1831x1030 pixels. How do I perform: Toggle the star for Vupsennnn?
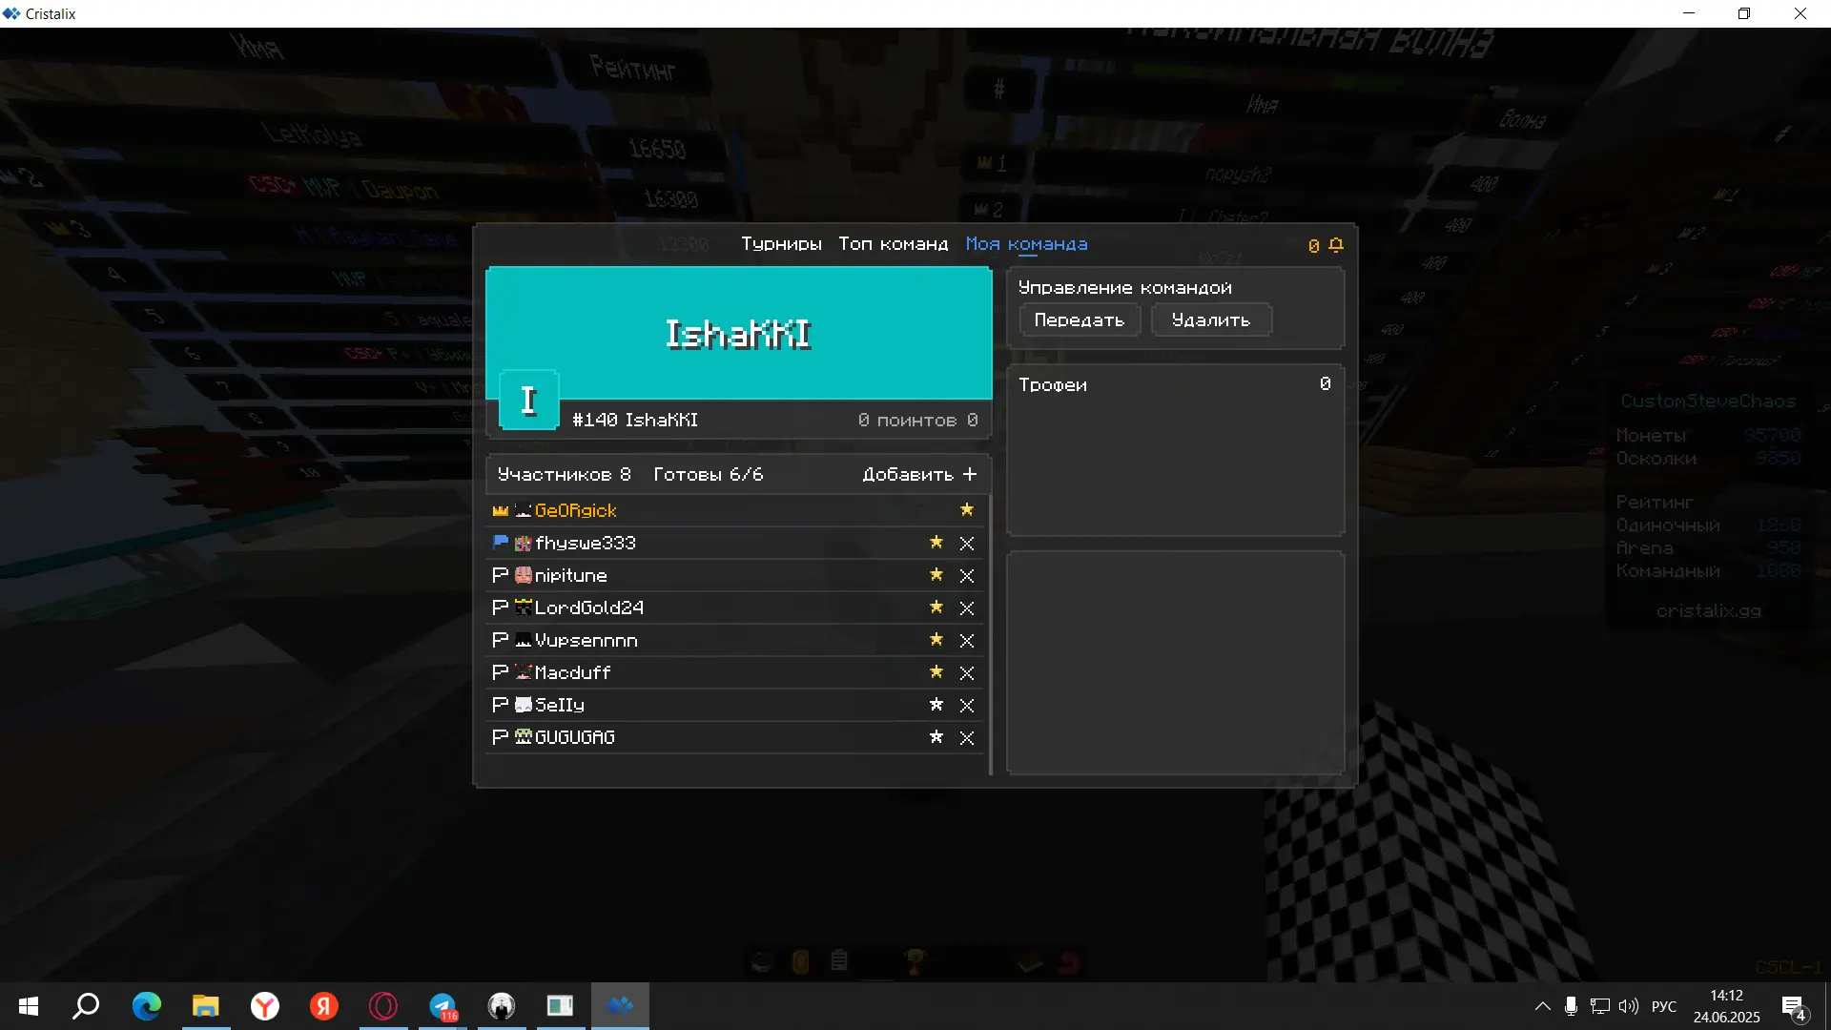click(x=936, y=640)
